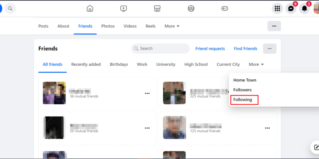This screenshot has height=159, width=319.
Task: Switch to the About tab
Action: pyautogui.click(x=63, y=26)
